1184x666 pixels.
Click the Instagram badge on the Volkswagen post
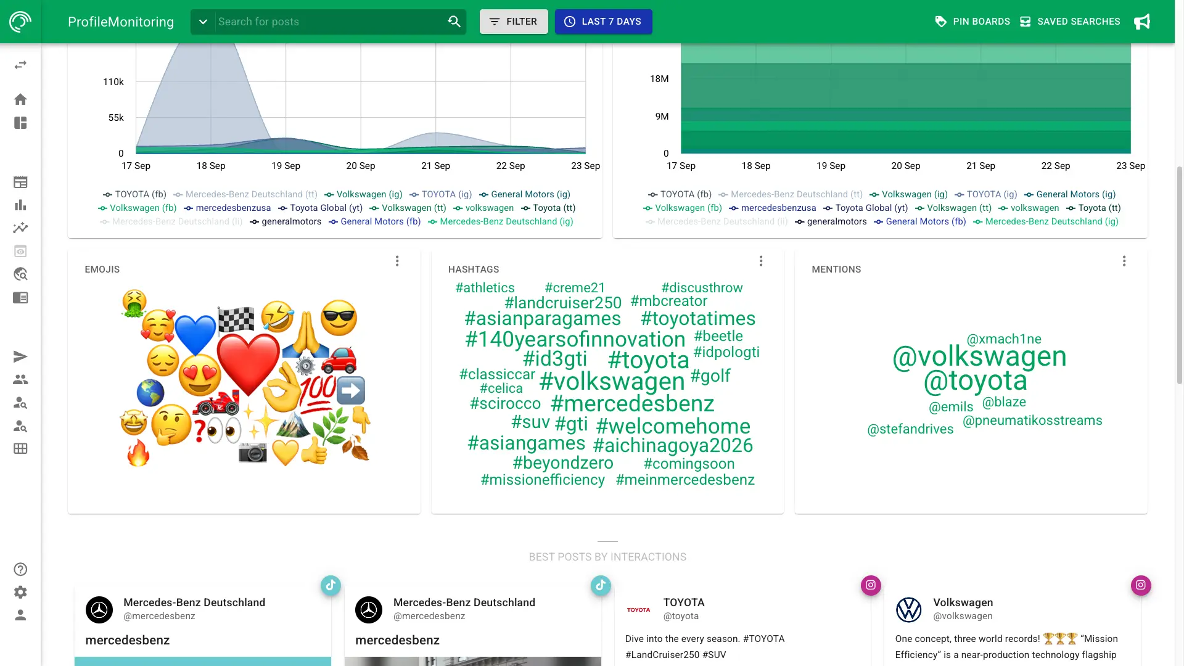(x=1141, y=585)
